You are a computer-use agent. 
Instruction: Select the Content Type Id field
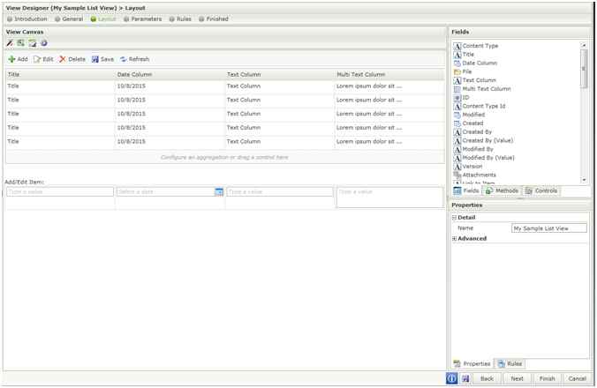480,107
